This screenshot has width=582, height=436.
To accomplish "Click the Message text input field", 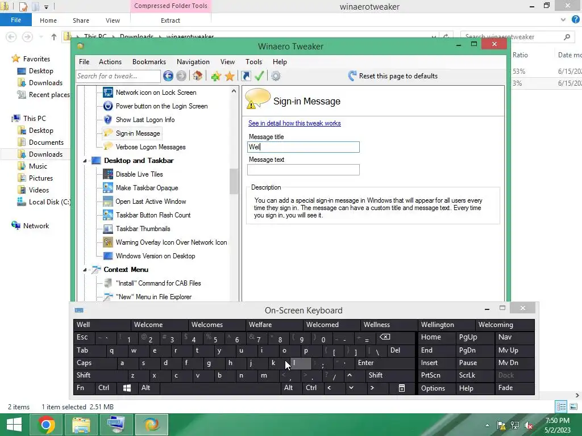I will tap(304, 170).
